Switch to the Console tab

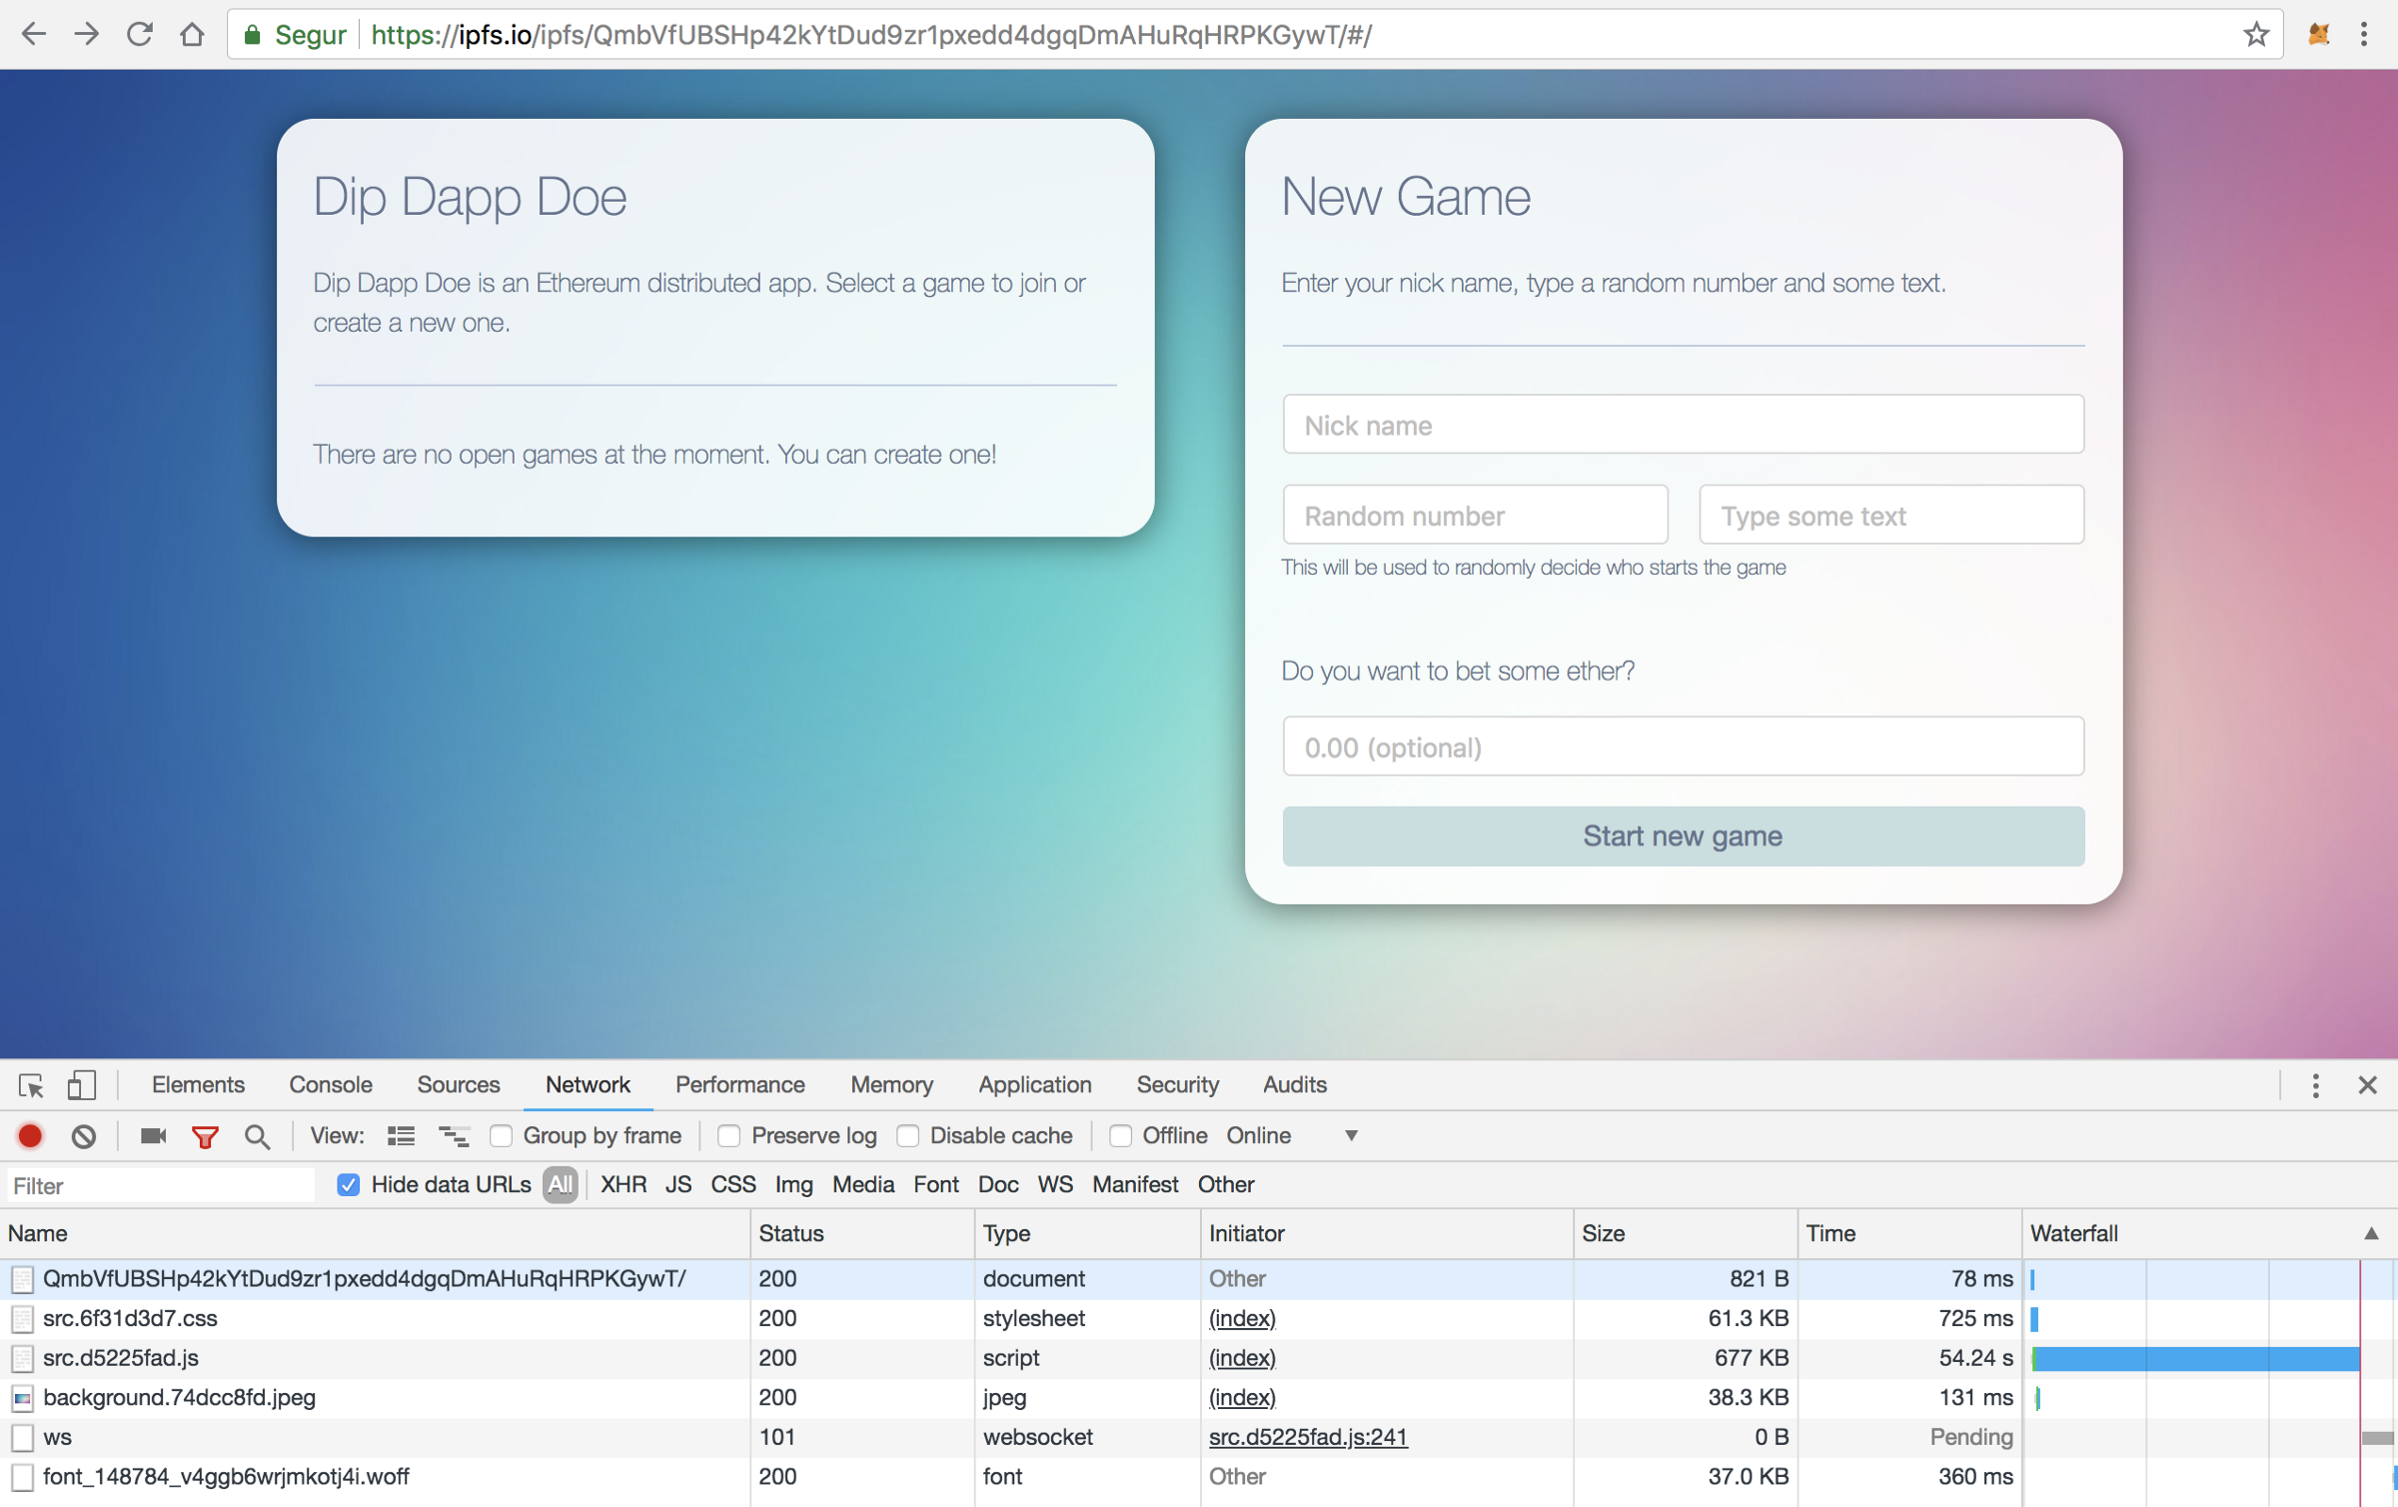pyautogui.click(x=330, y=1085)
